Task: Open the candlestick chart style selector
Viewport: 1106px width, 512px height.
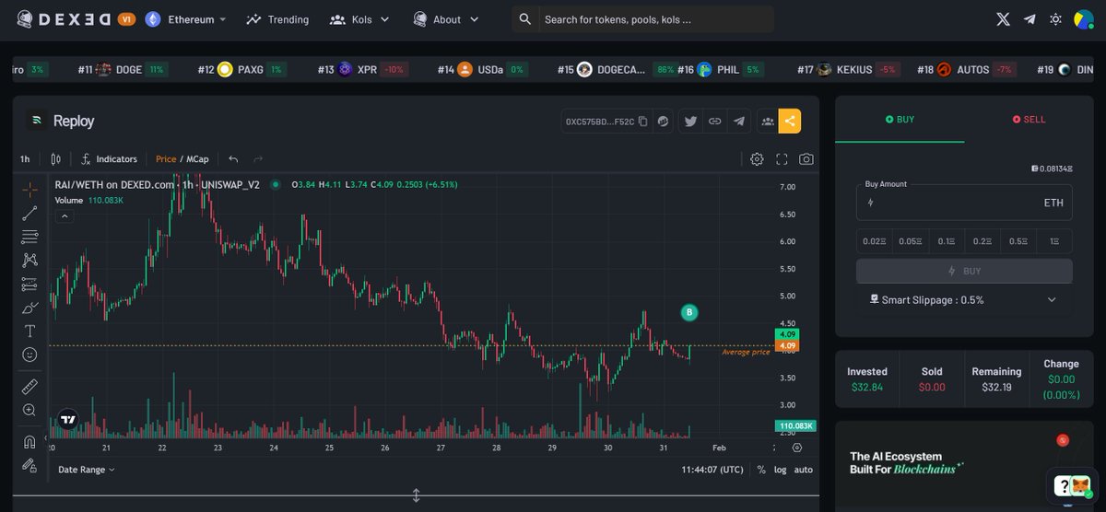Action: click(x=56, y=159)
